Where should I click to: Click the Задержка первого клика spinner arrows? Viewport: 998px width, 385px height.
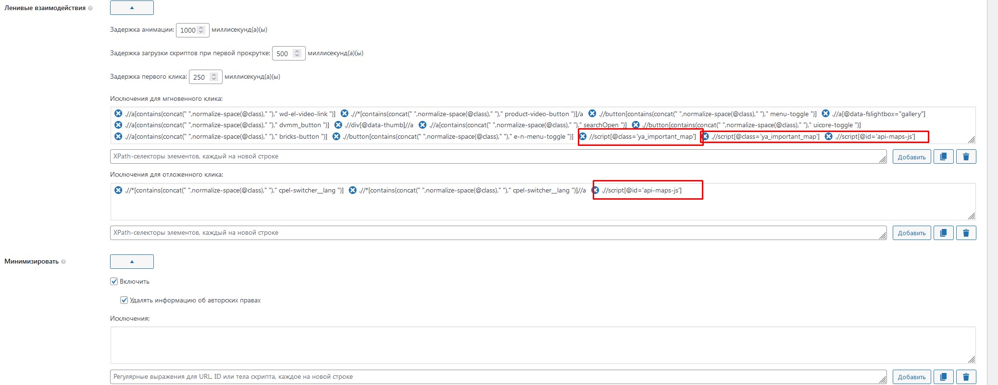pos(214,77)
